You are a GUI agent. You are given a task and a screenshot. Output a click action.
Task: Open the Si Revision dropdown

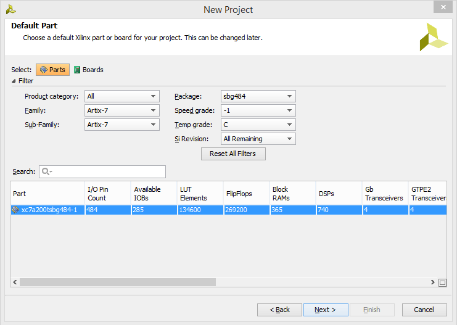click(258, 139)
